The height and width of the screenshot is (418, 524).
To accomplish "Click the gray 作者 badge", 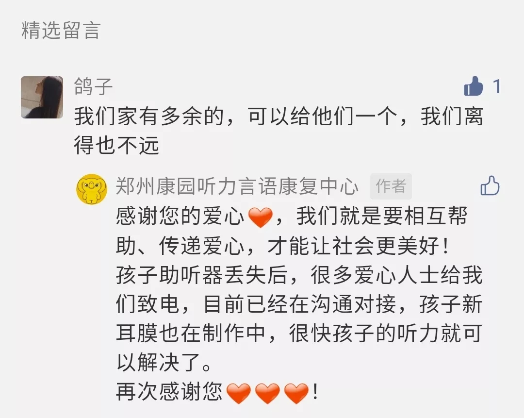I will tap(391, 186).
